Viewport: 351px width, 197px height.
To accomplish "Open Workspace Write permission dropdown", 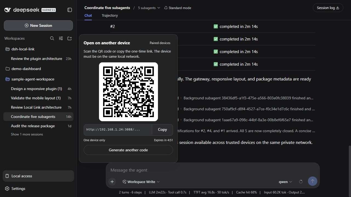I will pyautogui.click(x=141, y=182).
